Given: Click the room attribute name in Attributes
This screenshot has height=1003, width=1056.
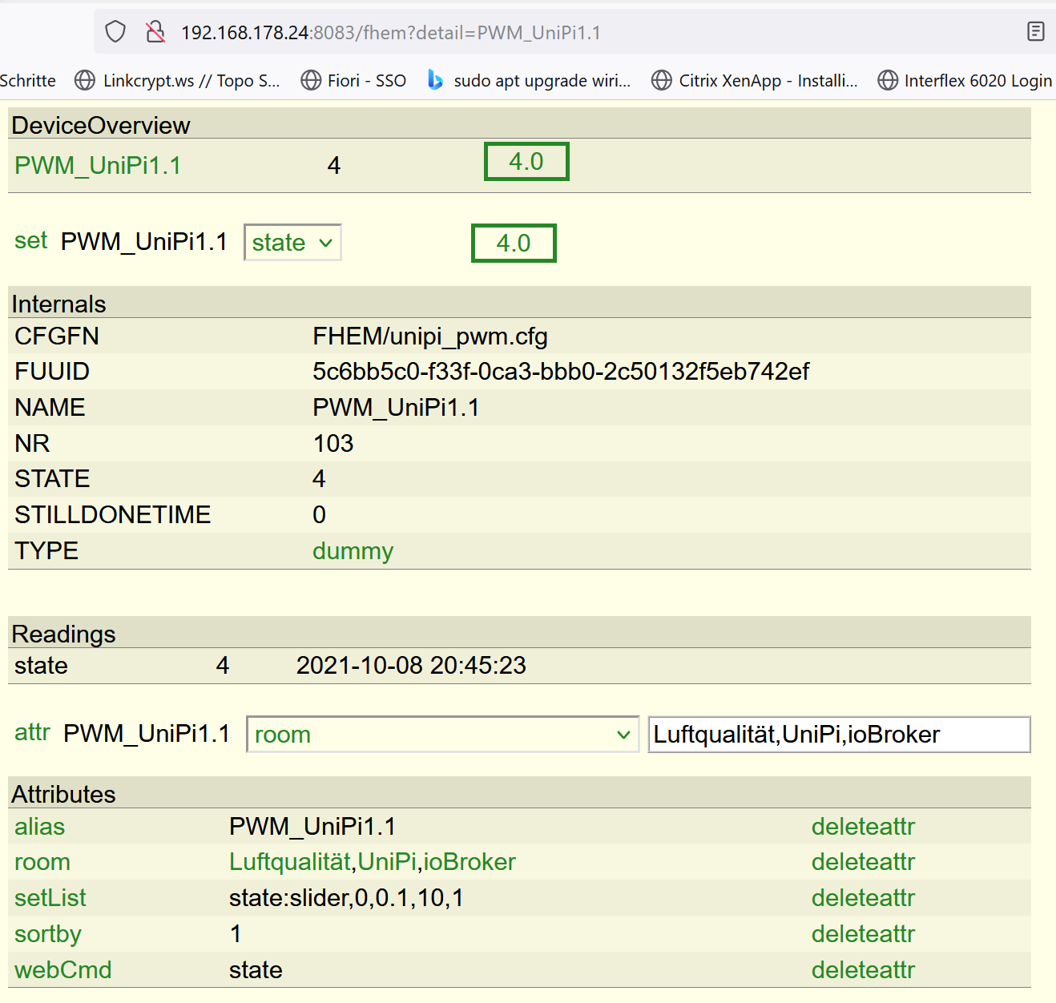Looking at the screenshot, I should (x=42, y=862).
